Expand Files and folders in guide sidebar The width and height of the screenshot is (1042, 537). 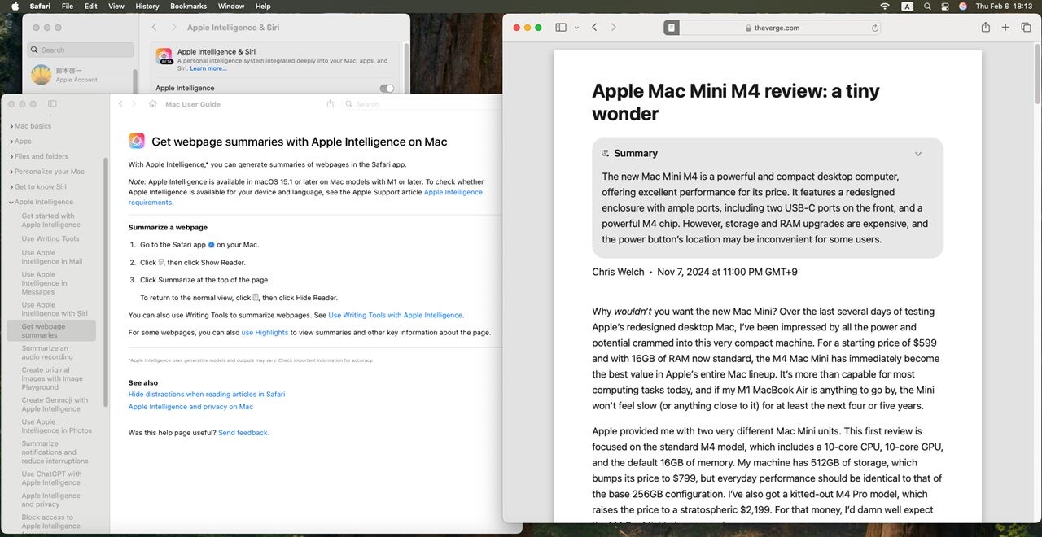click(x=11, y=156)
